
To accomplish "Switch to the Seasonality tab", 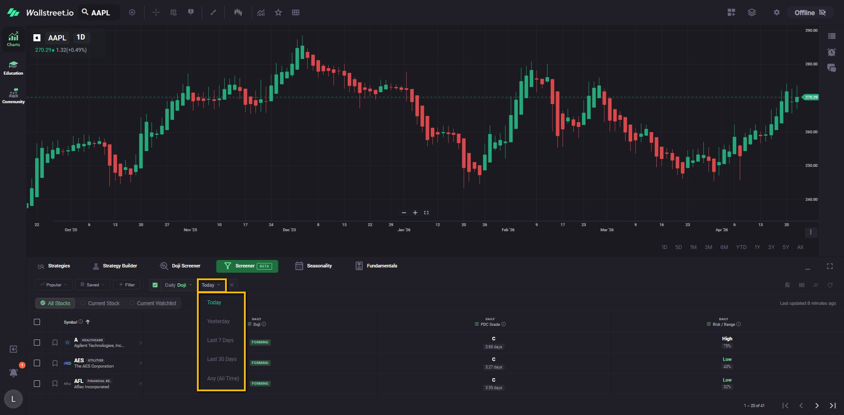I will tap(313, 266).
